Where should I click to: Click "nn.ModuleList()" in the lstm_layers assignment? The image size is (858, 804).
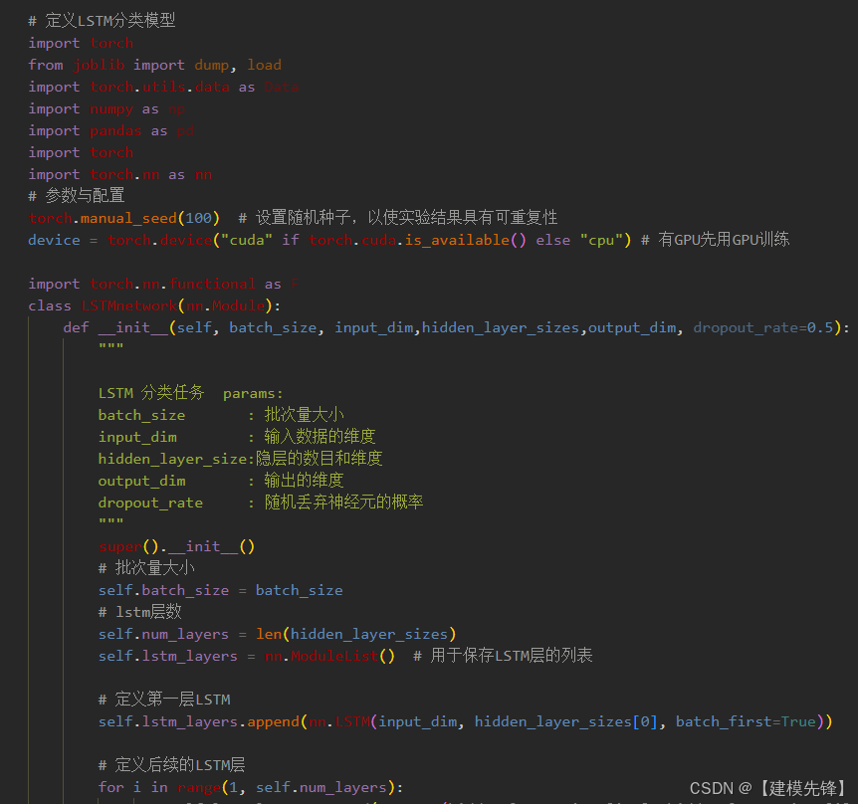coord(329,656)
